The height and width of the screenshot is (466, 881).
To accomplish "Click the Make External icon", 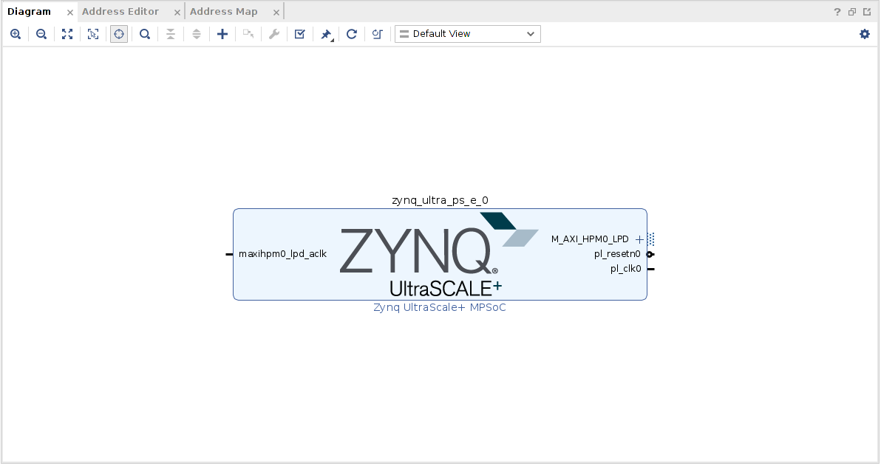I will pyautogui.click(x=248, y=34).
